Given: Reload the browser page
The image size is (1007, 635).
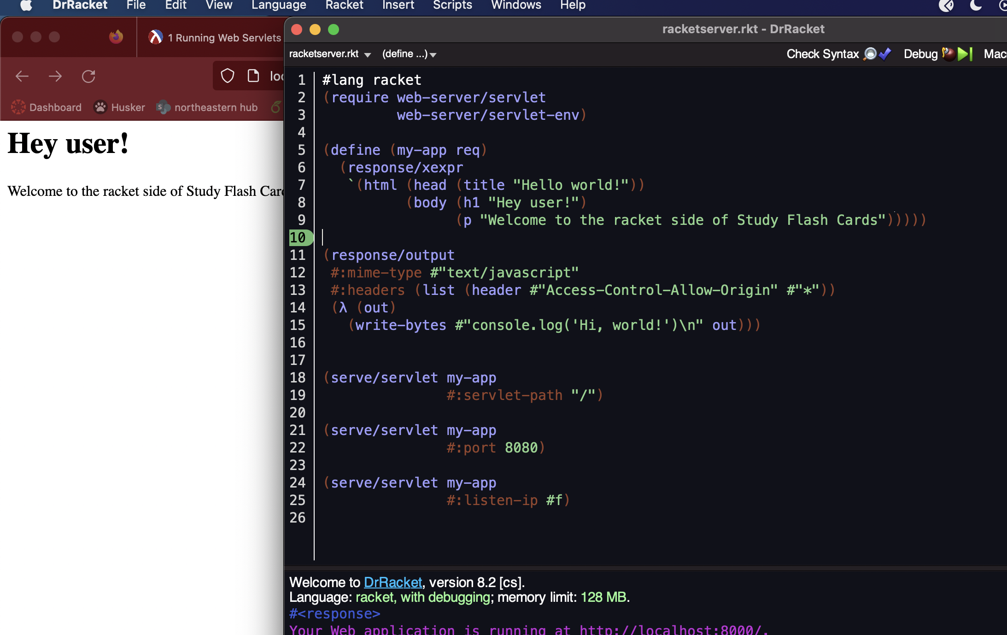Looking at the screenshot, I should tap(88, 76).
